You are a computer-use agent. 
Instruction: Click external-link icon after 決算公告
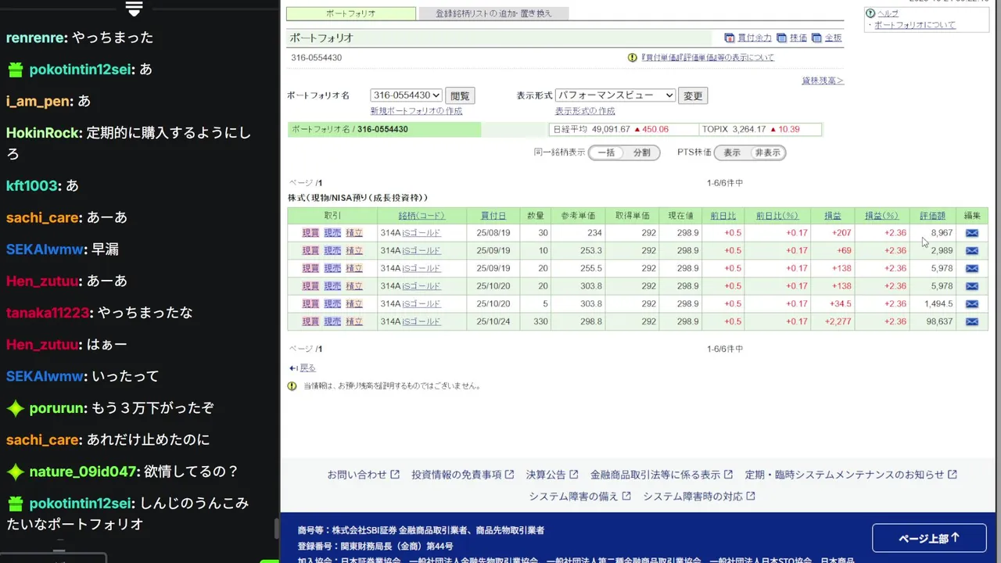tap(573, 475)
